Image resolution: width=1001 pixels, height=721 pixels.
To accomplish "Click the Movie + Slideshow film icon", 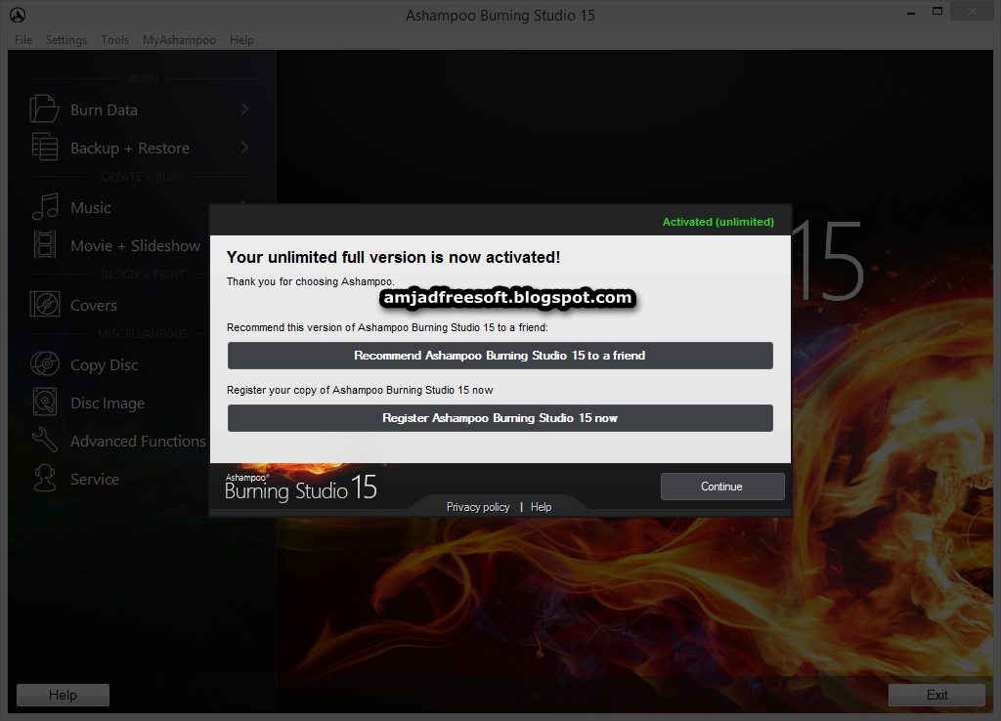I will click(x=45, y=245).
